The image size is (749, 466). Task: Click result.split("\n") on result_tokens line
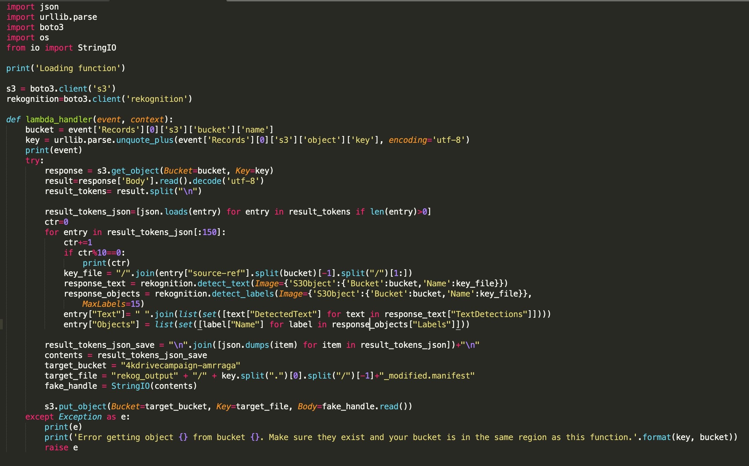159,191
